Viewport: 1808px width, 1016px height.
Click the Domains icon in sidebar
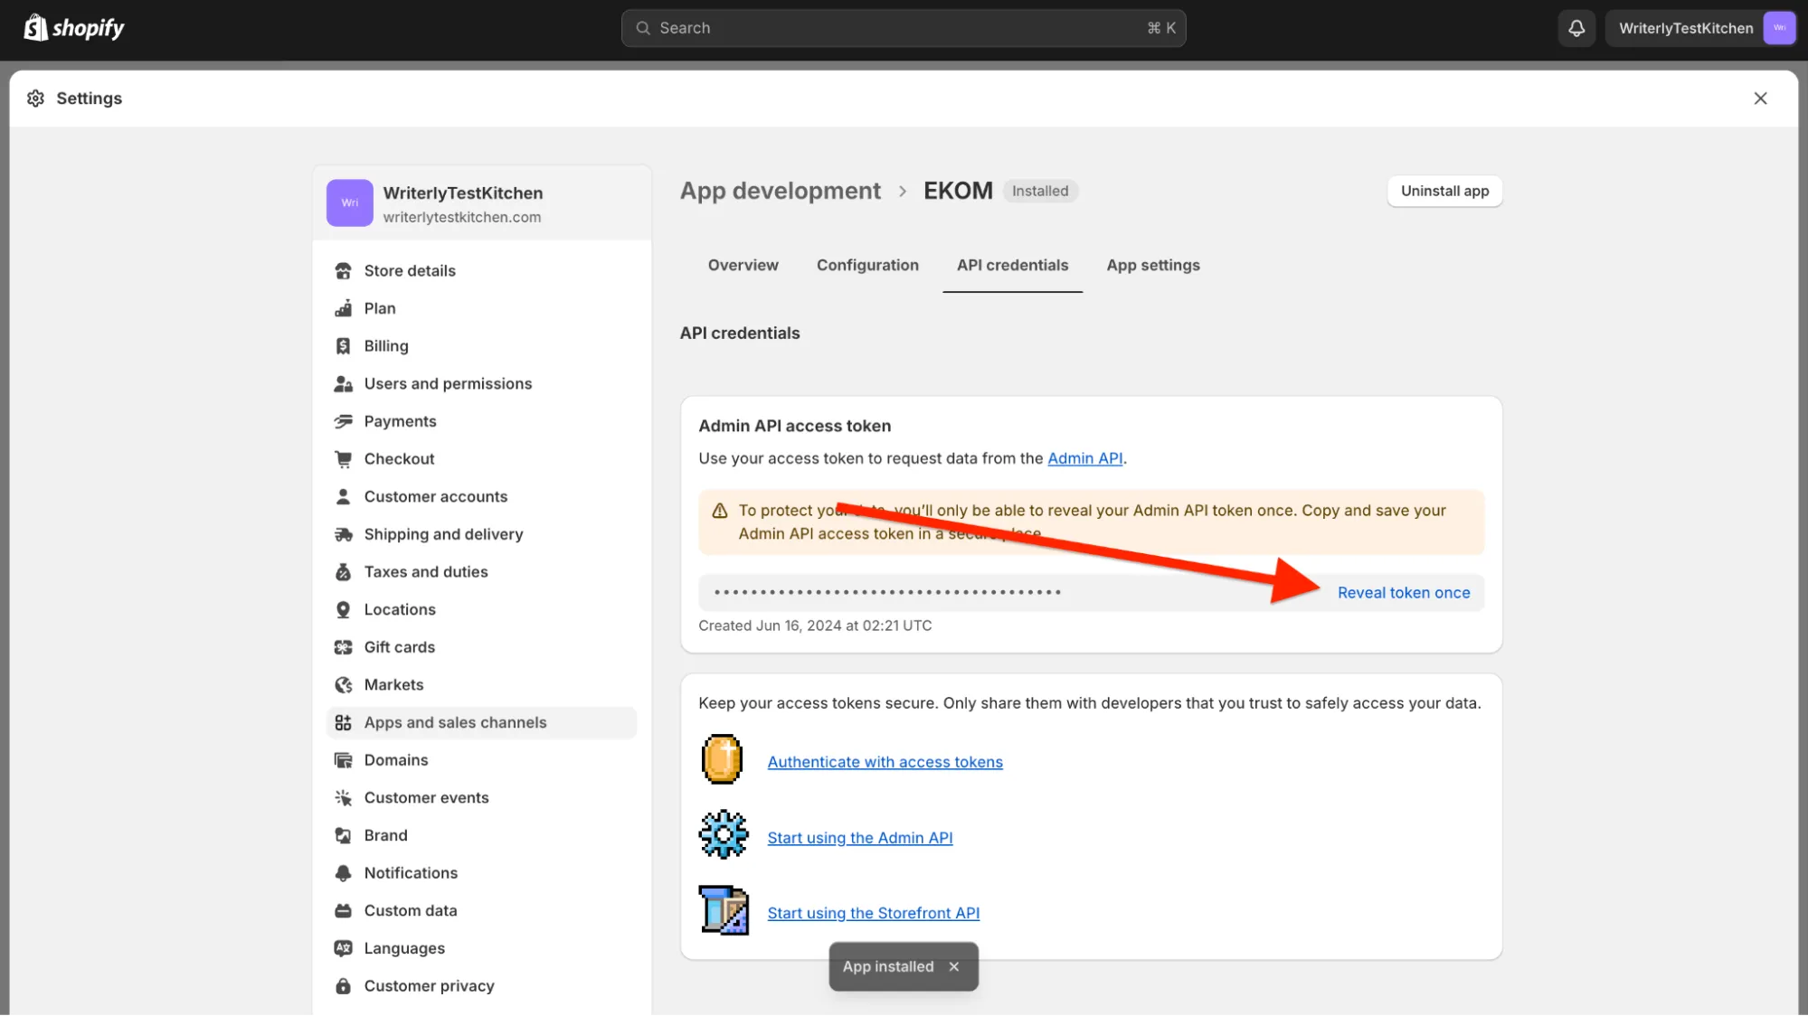[x=343, y=761]
